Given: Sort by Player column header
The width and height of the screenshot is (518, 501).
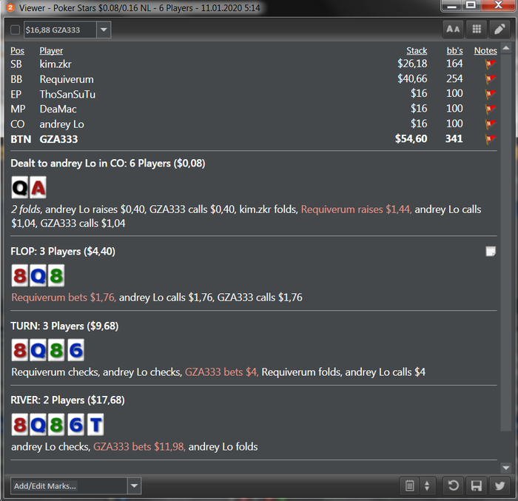Looking at the screenshot, I should [51, 50].
